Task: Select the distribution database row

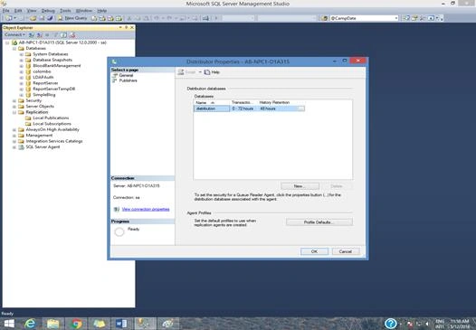Action: click(249, 108)
